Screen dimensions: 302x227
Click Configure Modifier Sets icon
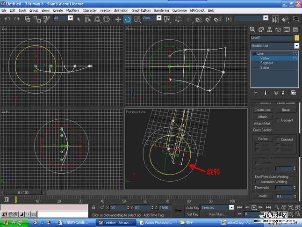pyautogui.click(x=294, y=93)
